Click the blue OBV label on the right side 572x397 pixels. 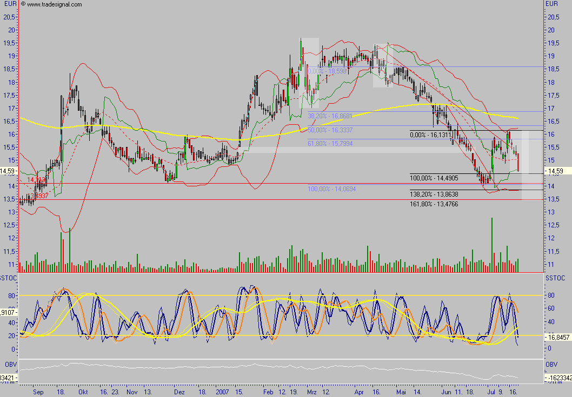[x=551, y=364]
